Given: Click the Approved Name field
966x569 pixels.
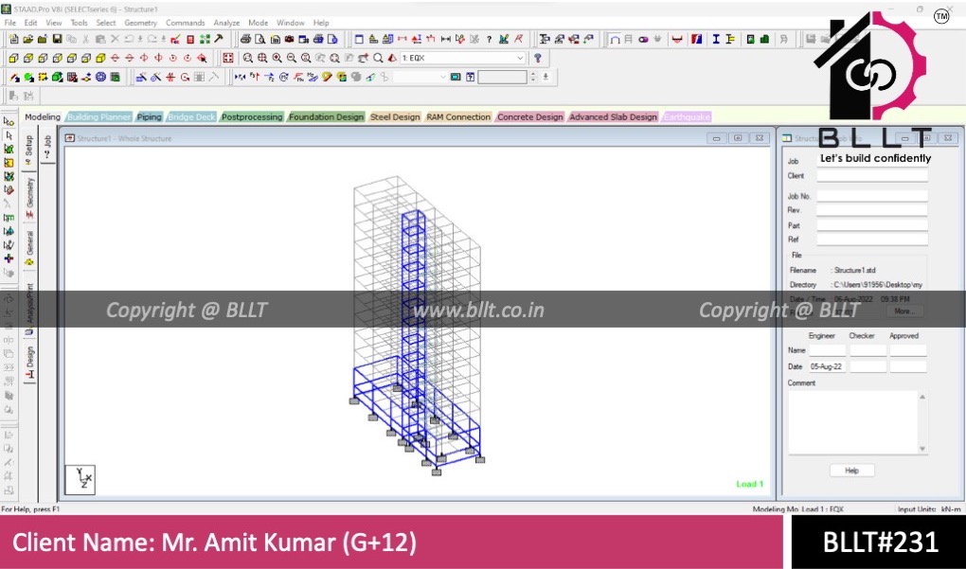Looking at the screenshot, I should click(x=908, y=350).
